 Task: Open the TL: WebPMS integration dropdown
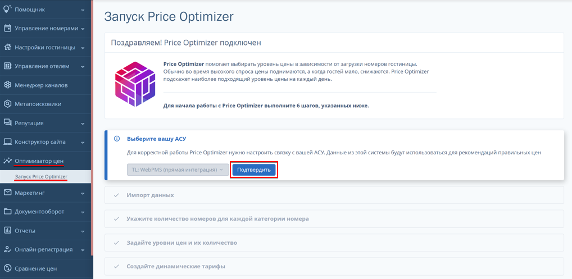tap(178, 170)
